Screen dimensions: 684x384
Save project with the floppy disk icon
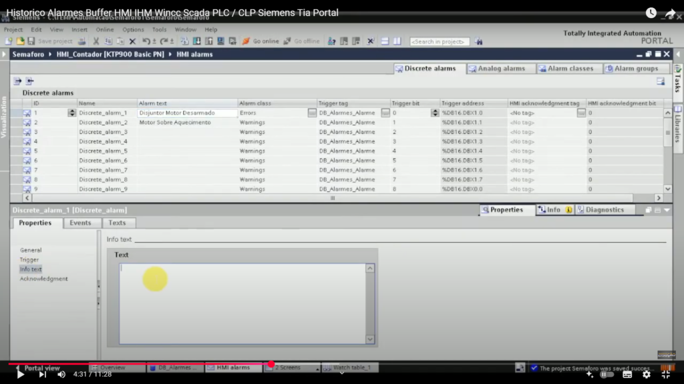[31, 41]
